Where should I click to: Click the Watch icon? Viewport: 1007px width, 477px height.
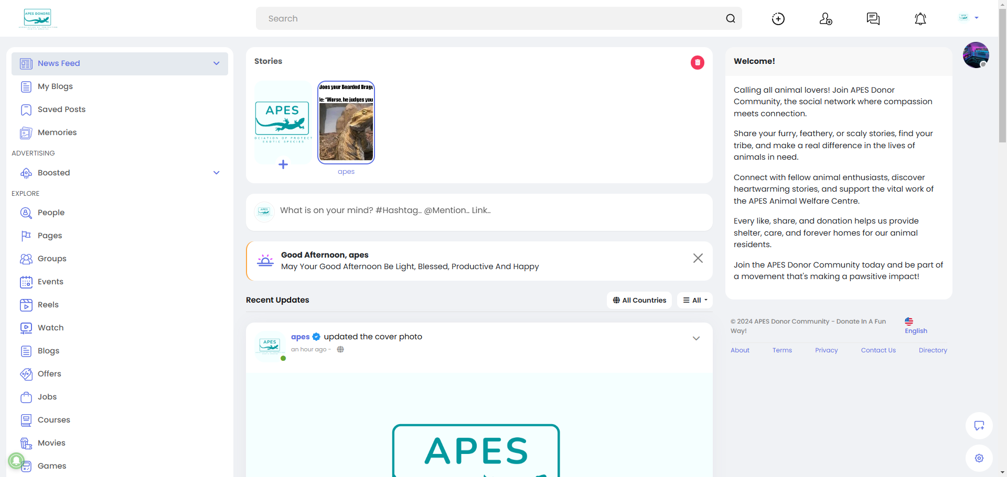click(x=26, y=328)
